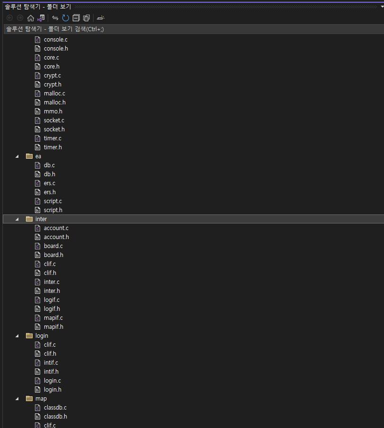
Task: Focus the folder view search box
Action: pos(194,29)
